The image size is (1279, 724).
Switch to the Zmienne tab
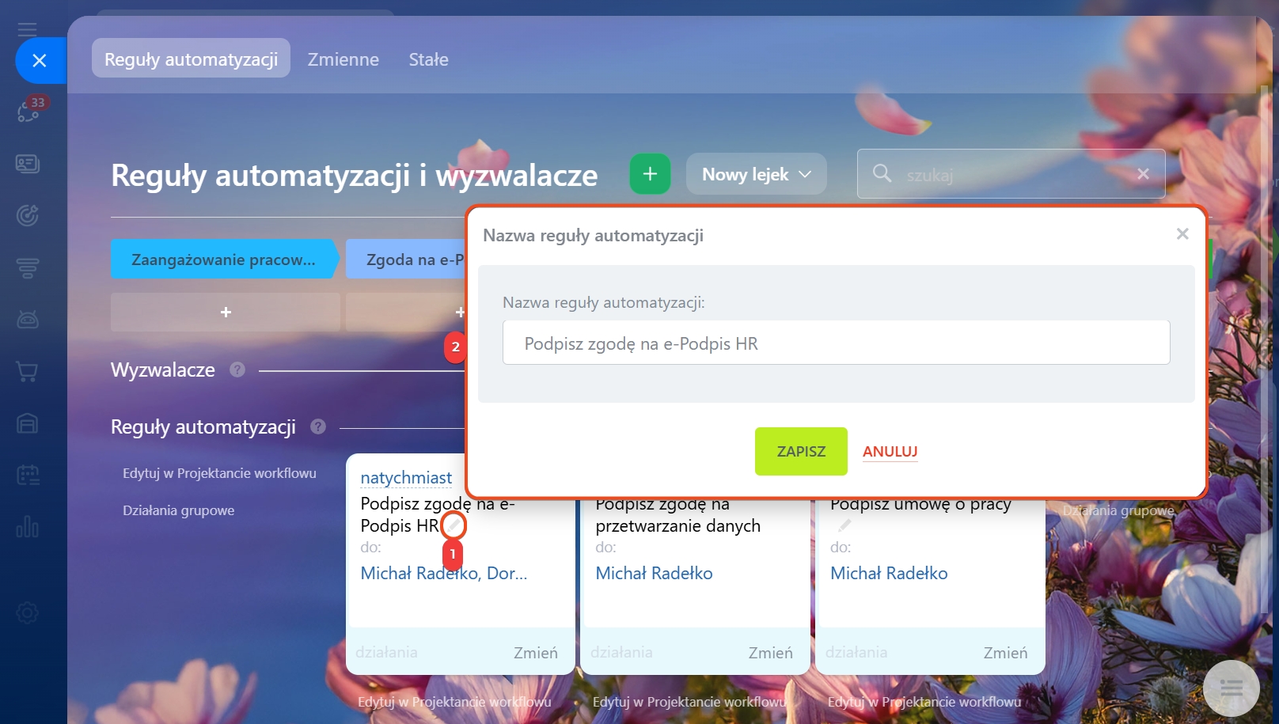(343, 59)
